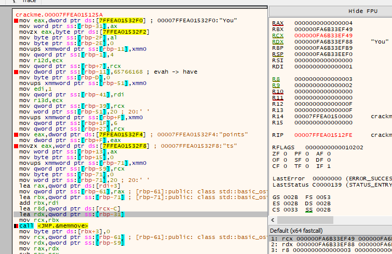Select the highlighted lea rdx,[rbp-31] instruction
This screenshot has height=254, width=392.
pyautogui.click(x=72, y=215)
